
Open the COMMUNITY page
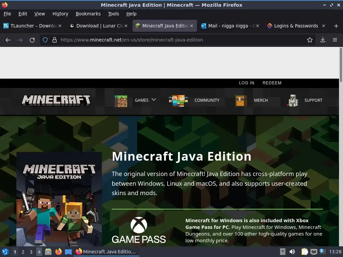click(207, 100)
